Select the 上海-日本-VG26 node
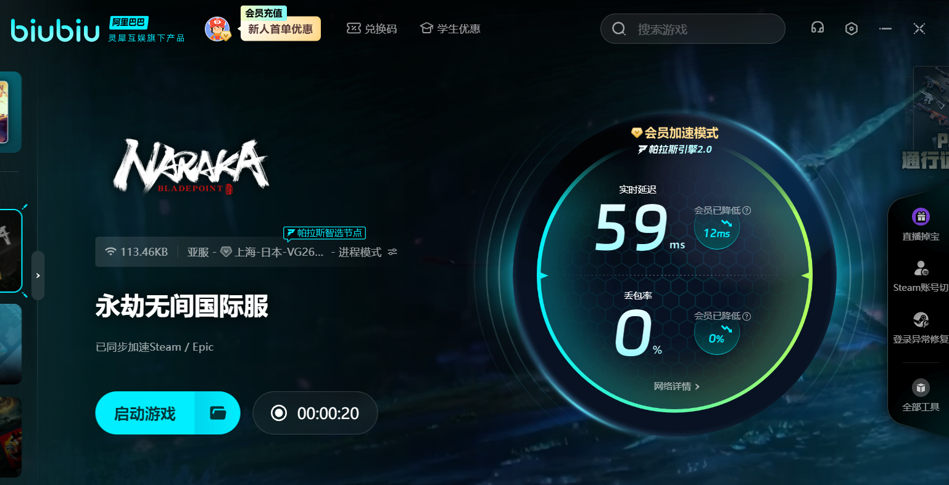The width and height of the screenshot is (949, 485). 271,252
